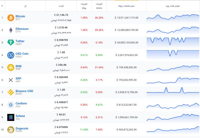Click Cardano price $ 0.498477
This screenshot has height=138, width=200.
pyautogui.click(x=61, y=102)
